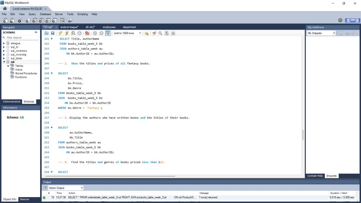This screenshot has height=203, width=361.
Task: Create a new stored procedure icon
Action: [48, 20]
